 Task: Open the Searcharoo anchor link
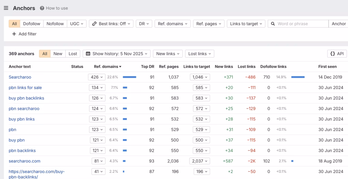point(20,77)
